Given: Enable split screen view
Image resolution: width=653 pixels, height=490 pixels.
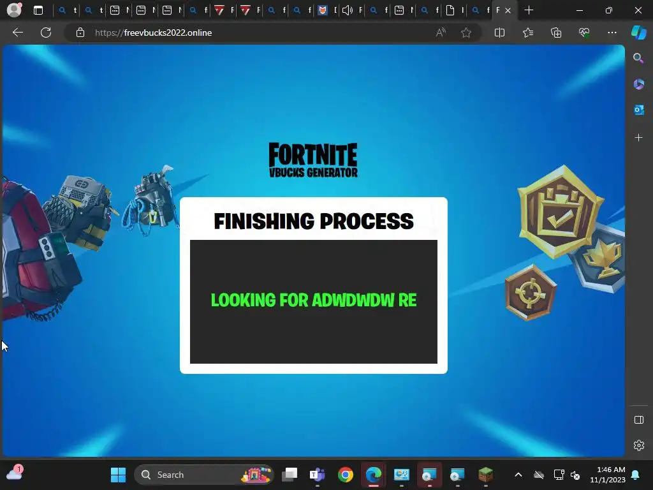Looking at the screenshot, I should (x=499, y=33).
